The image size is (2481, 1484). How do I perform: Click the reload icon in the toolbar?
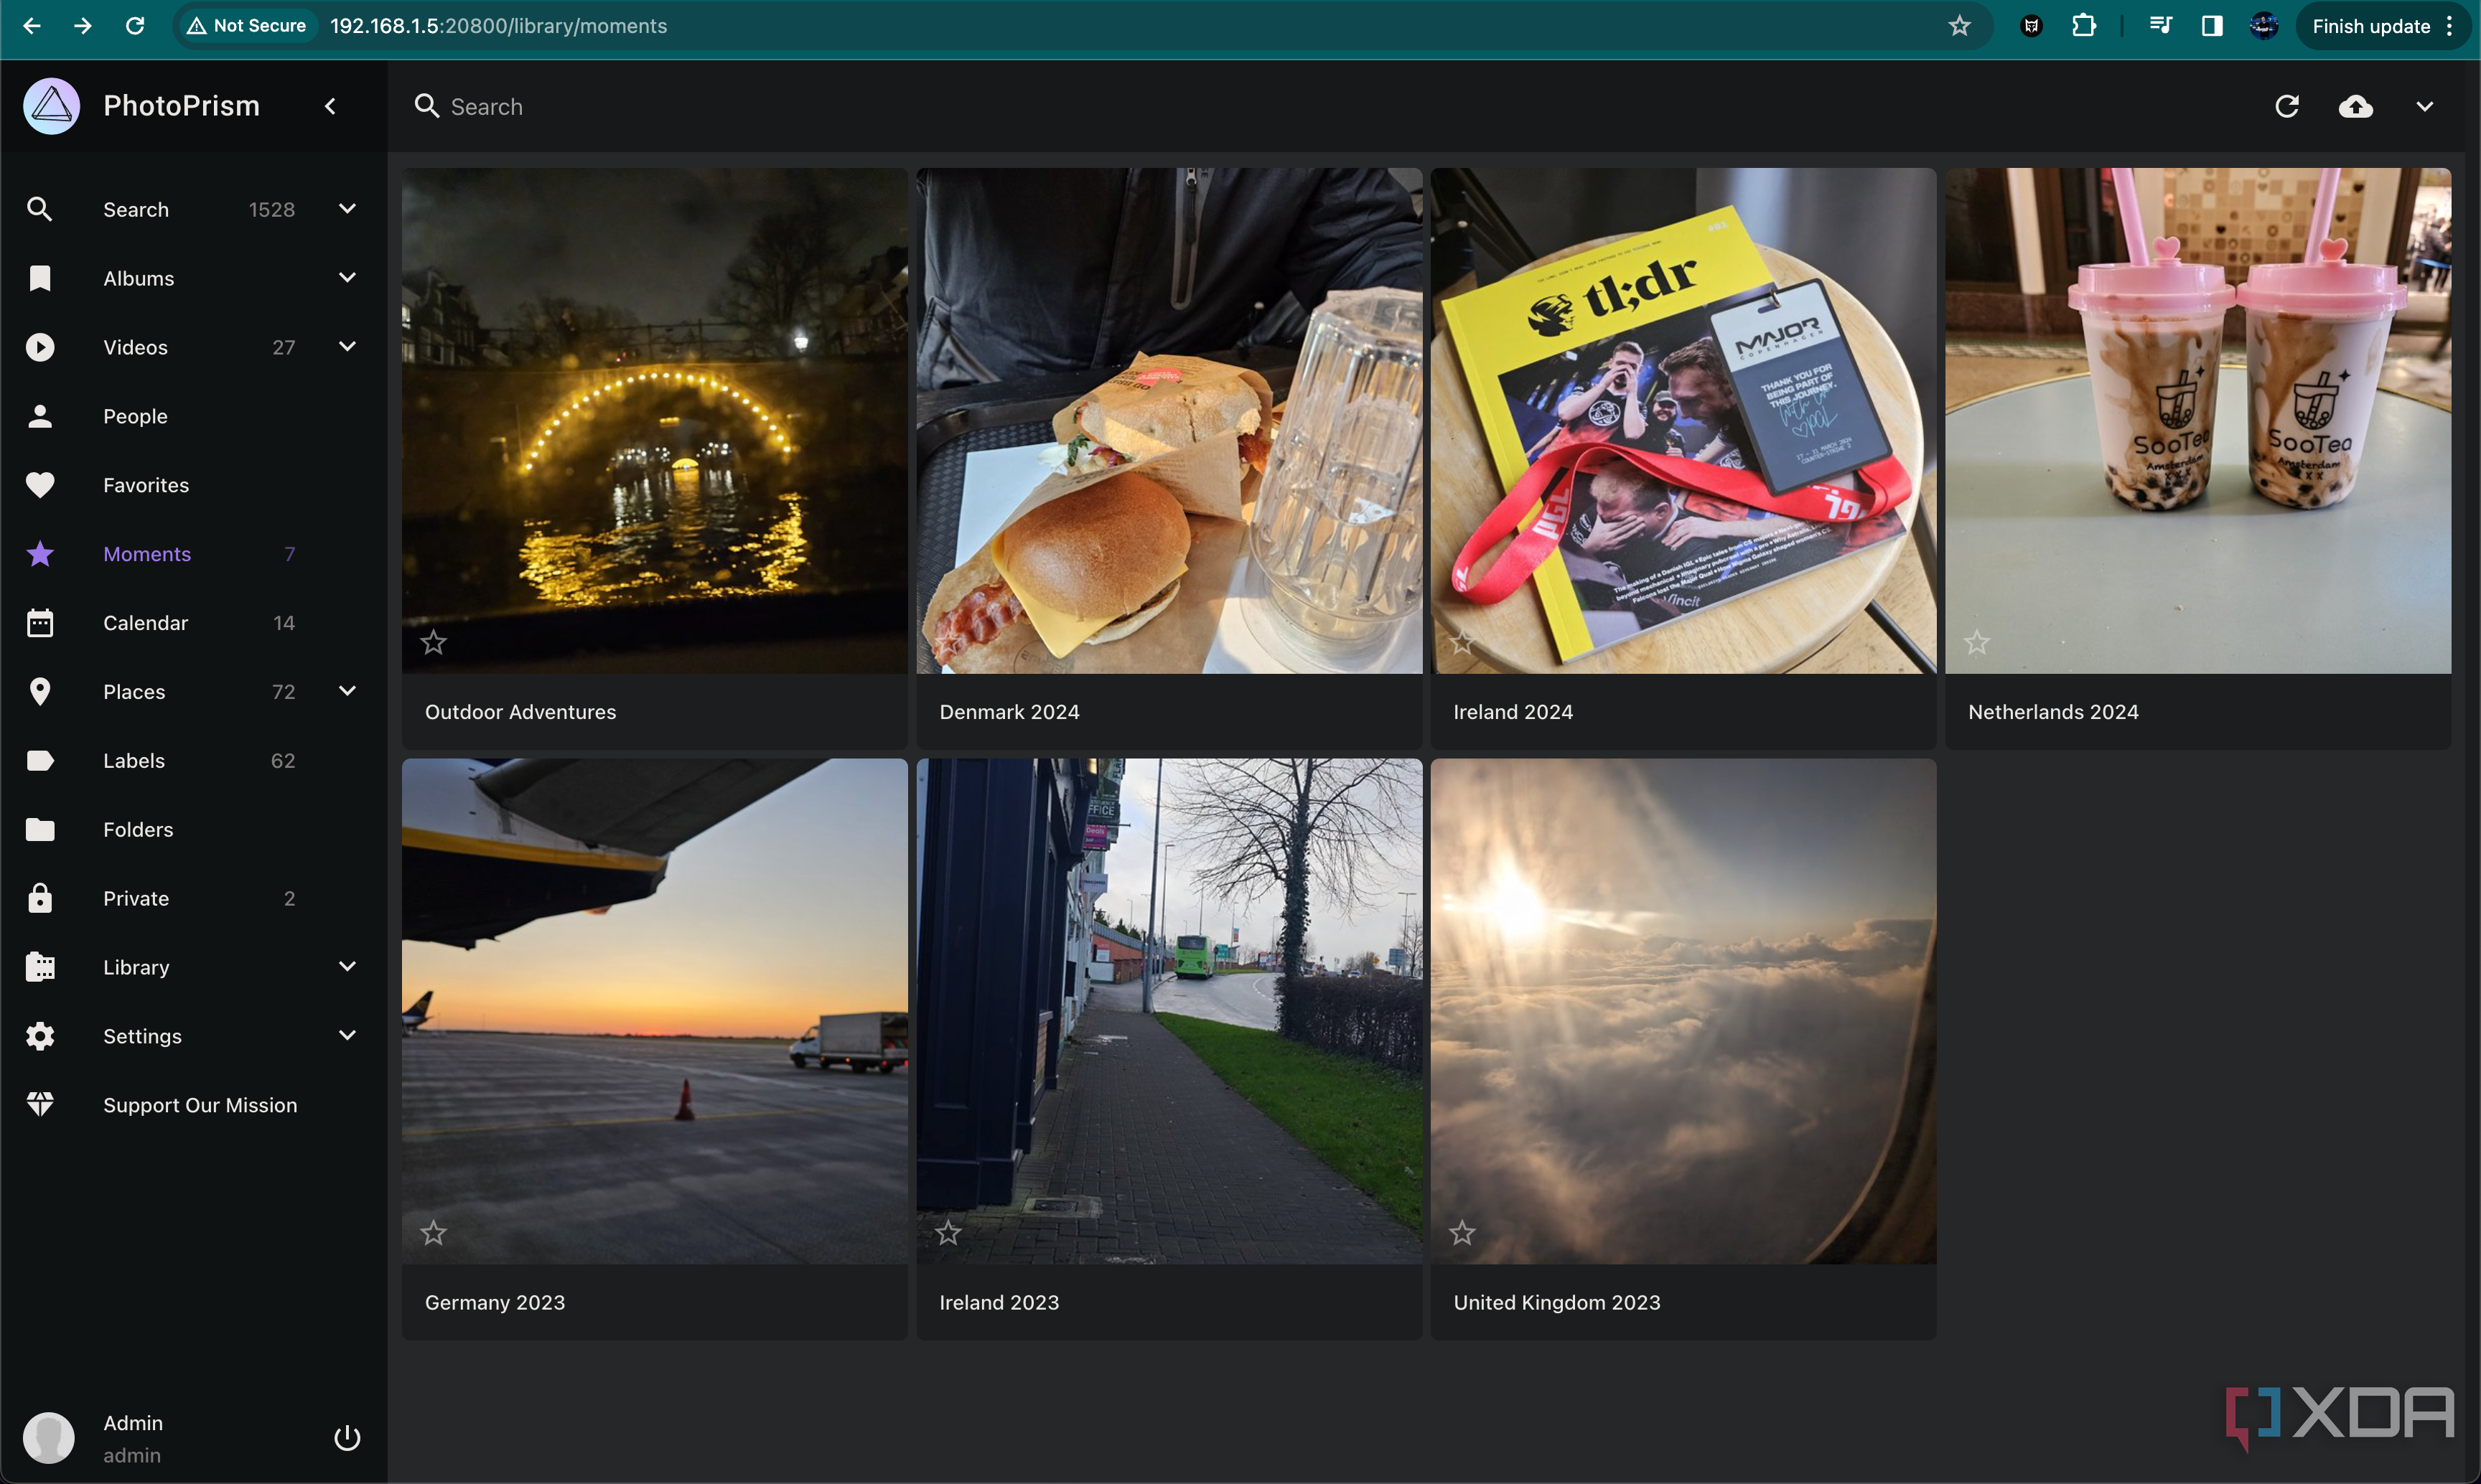2287,106
